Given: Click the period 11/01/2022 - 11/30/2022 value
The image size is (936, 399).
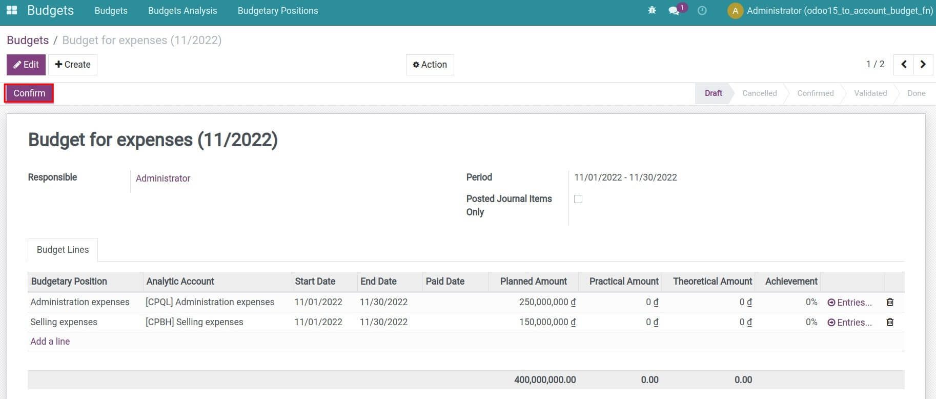Looking at the screenshot, I should tap(625, 177).
